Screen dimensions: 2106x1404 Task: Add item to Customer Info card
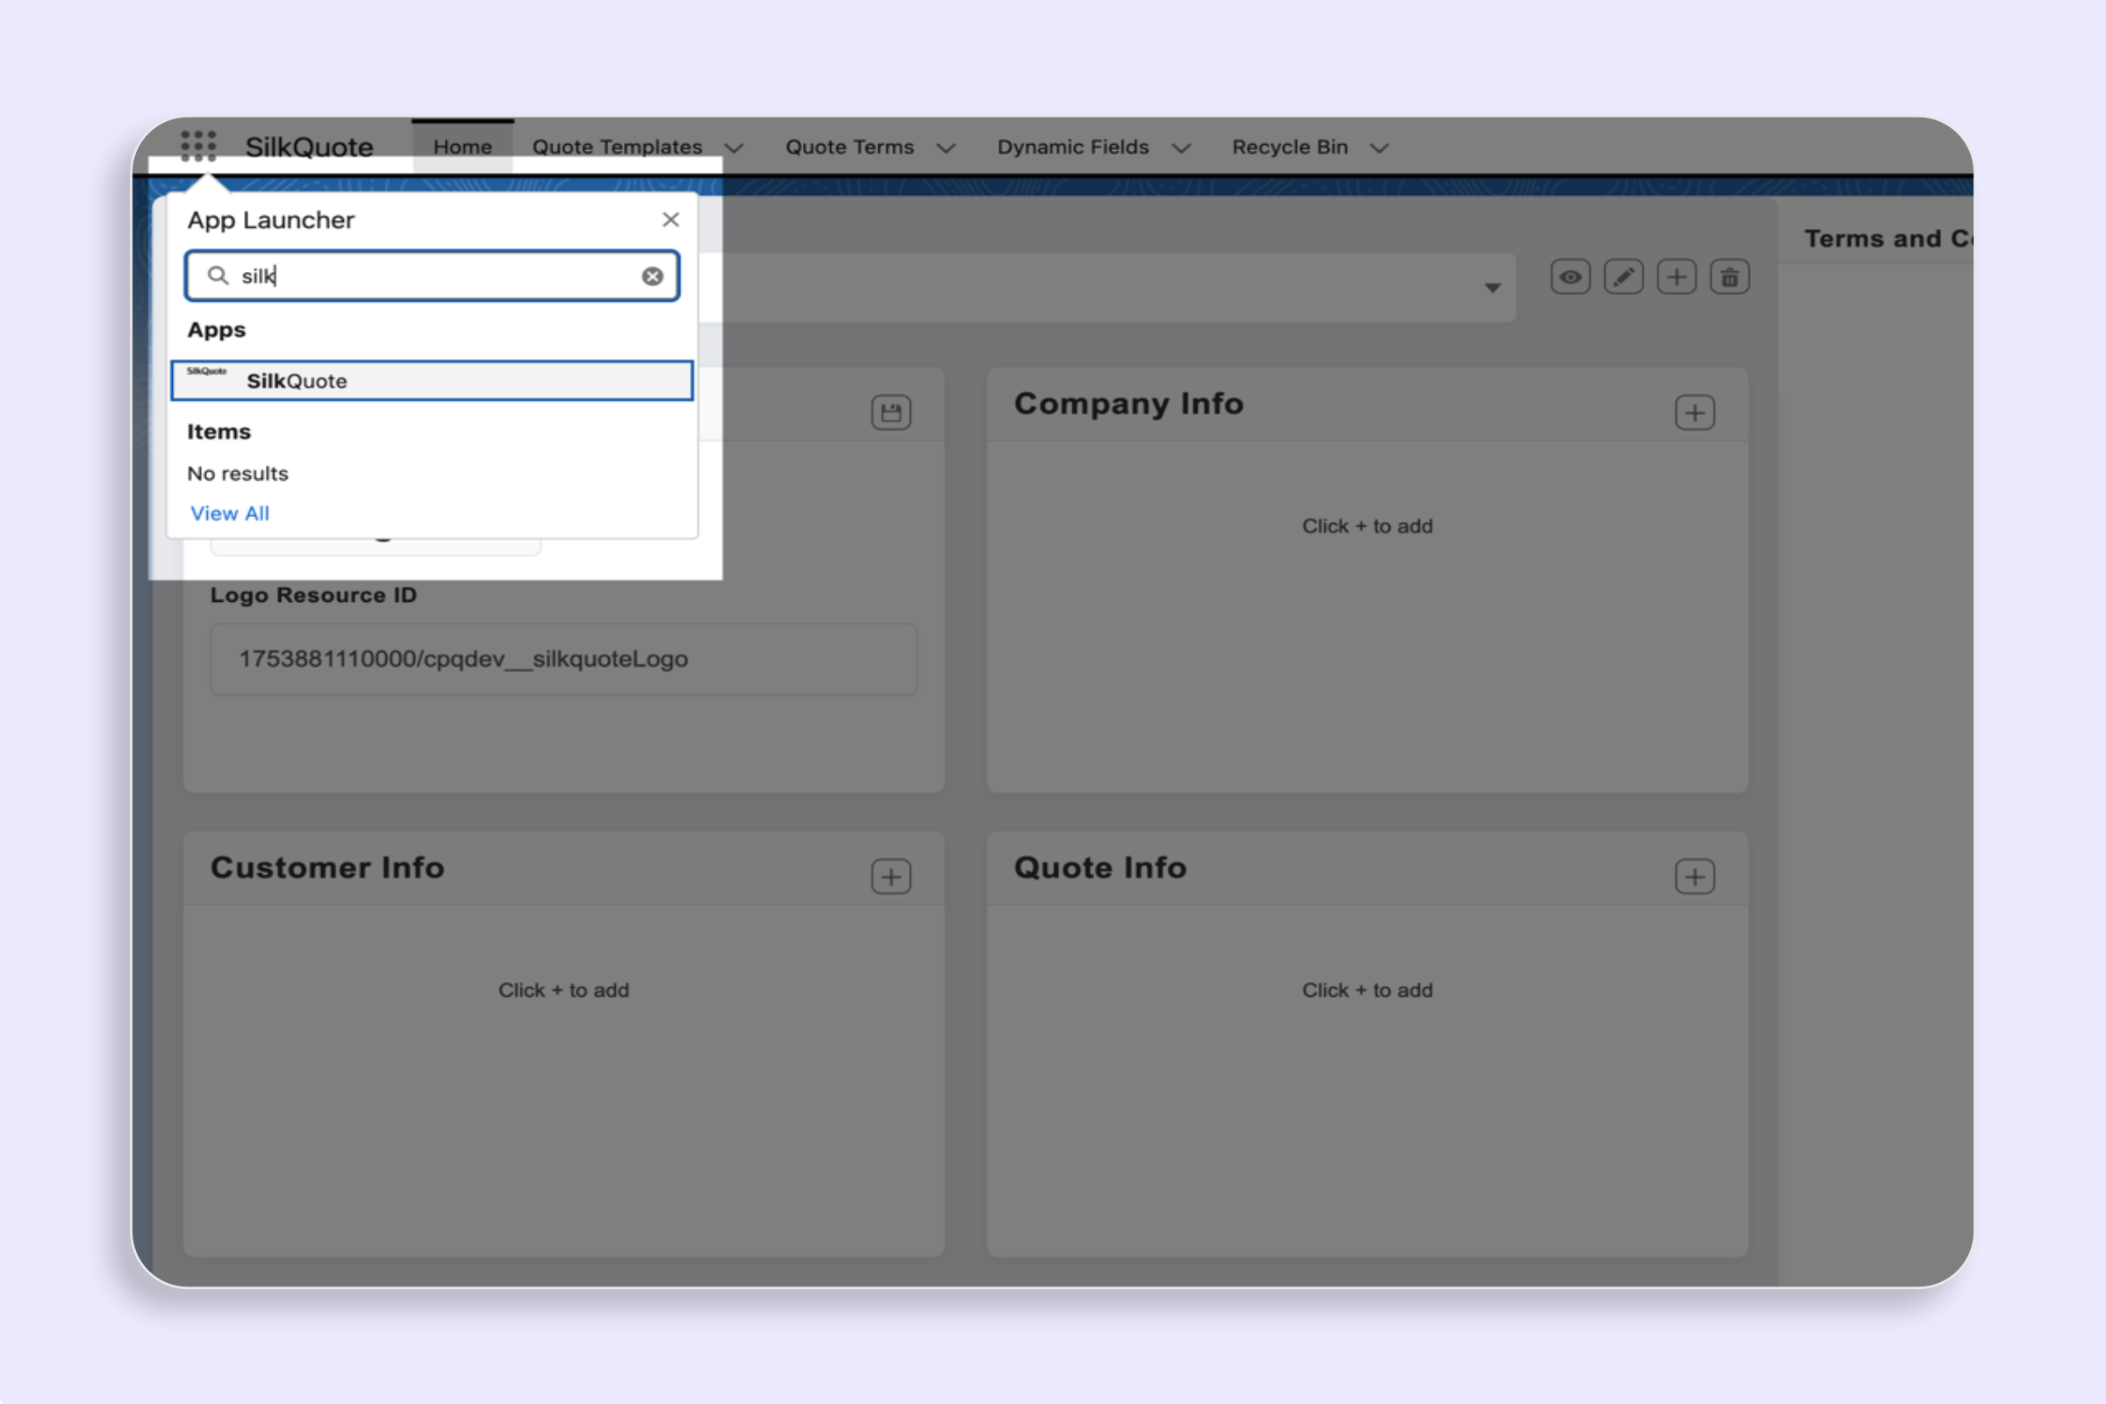coord(891,877)
